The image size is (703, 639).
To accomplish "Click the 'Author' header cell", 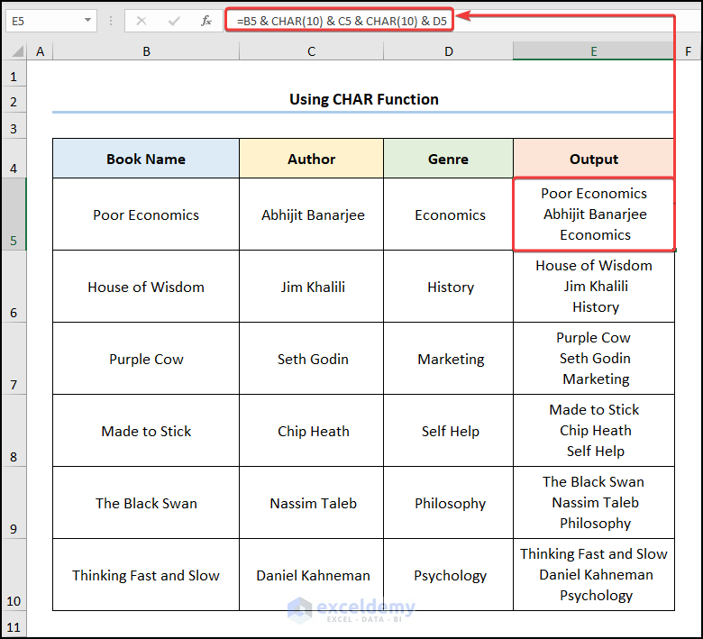I will 311,159.
